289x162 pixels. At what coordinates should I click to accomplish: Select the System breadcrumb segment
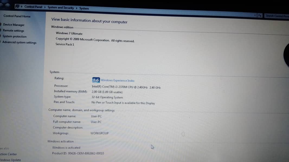84,8
